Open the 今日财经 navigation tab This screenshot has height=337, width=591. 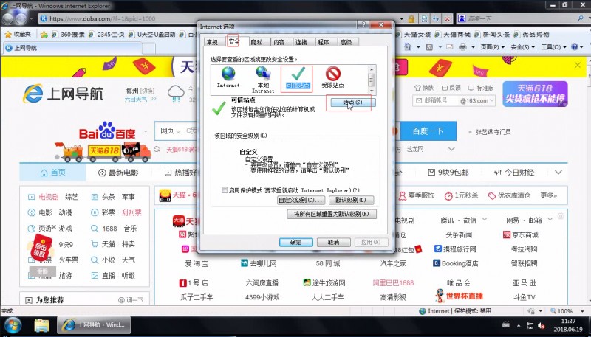[514, 173]
